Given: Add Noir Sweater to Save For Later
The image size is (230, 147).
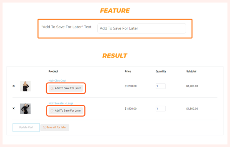Looking at the screenshot, I should tap(66, 111).
